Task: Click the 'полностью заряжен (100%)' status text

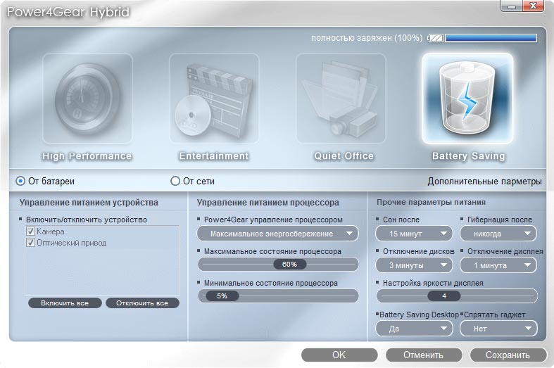Action: coord(367,38)
